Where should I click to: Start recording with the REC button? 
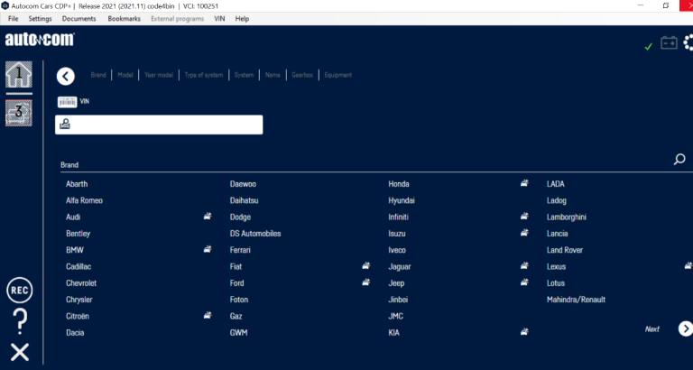point(19,291)
